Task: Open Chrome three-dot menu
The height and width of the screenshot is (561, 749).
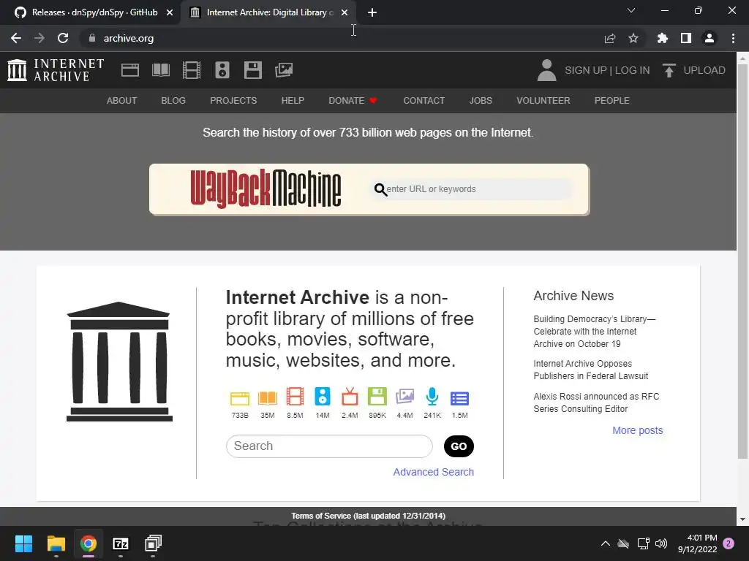Action: click(733, 38)
